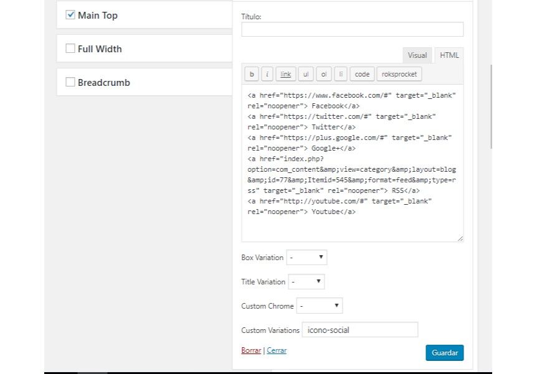Open the Title Variation dropdown
The width and height of the screenshot is (537, 374).
click(x=306, y=282)
